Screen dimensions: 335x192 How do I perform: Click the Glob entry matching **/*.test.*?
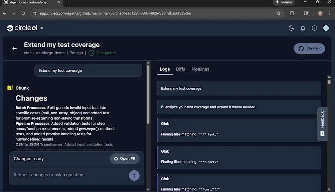click(239, 130)
